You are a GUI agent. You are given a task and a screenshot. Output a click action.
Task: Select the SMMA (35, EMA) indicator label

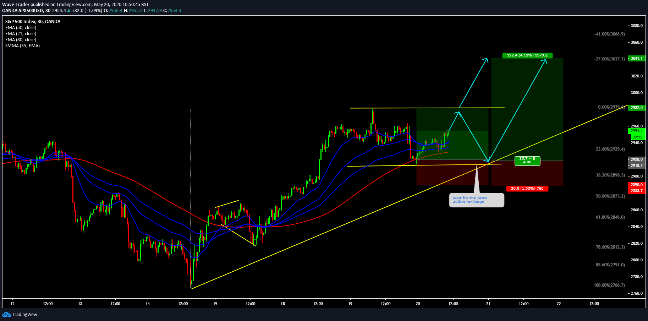point(22,46)
